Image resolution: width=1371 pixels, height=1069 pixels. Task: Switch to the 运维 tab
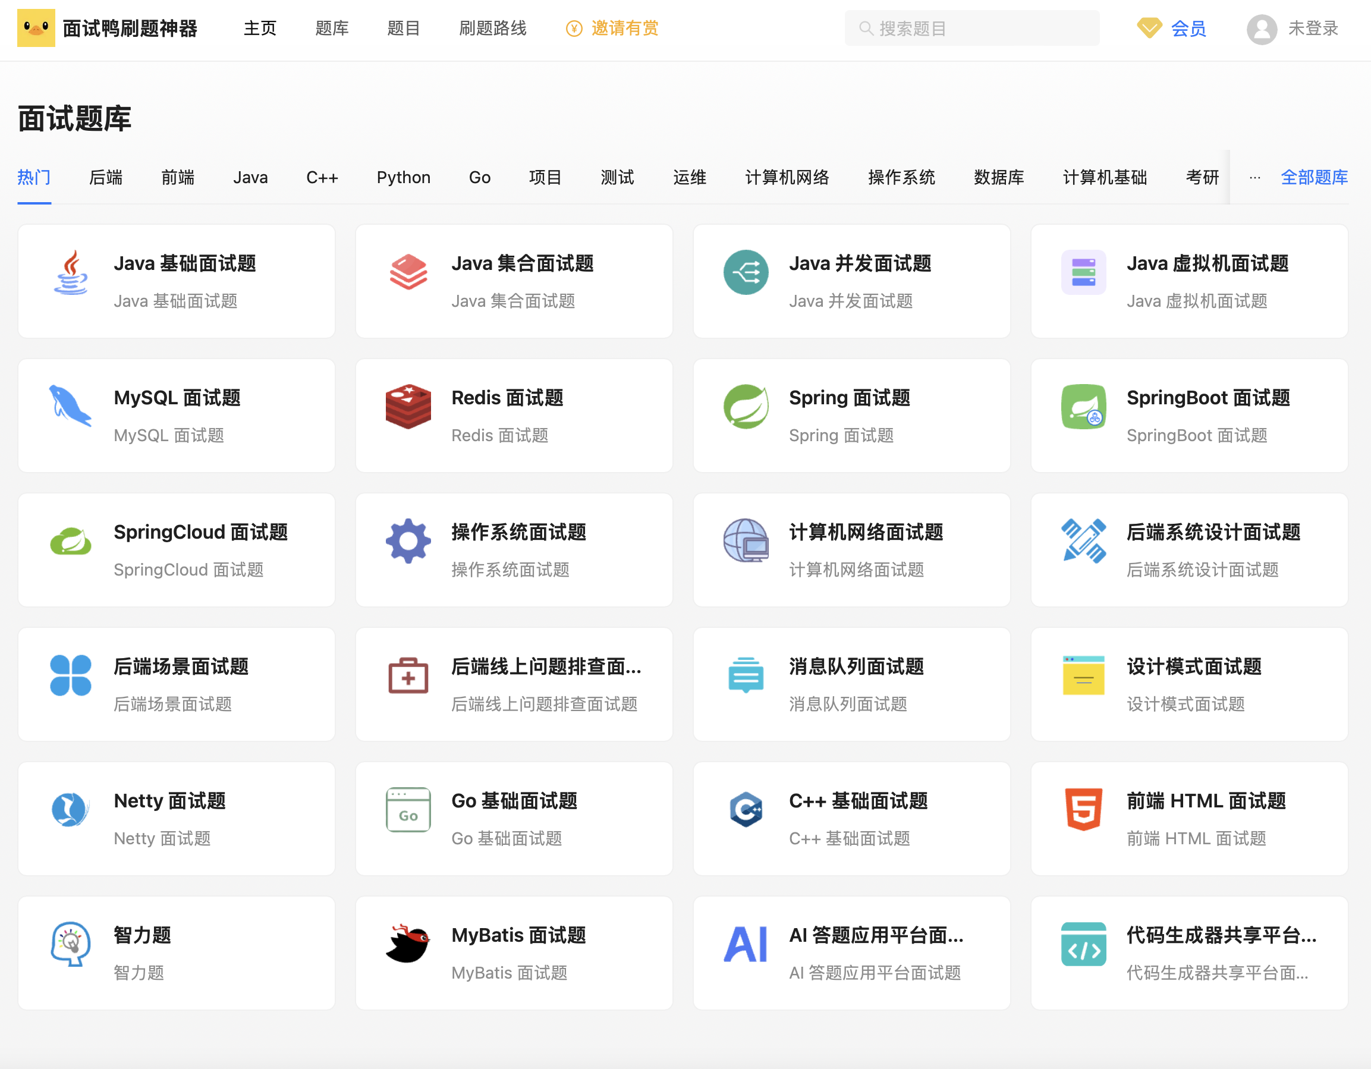click(689, 178)
